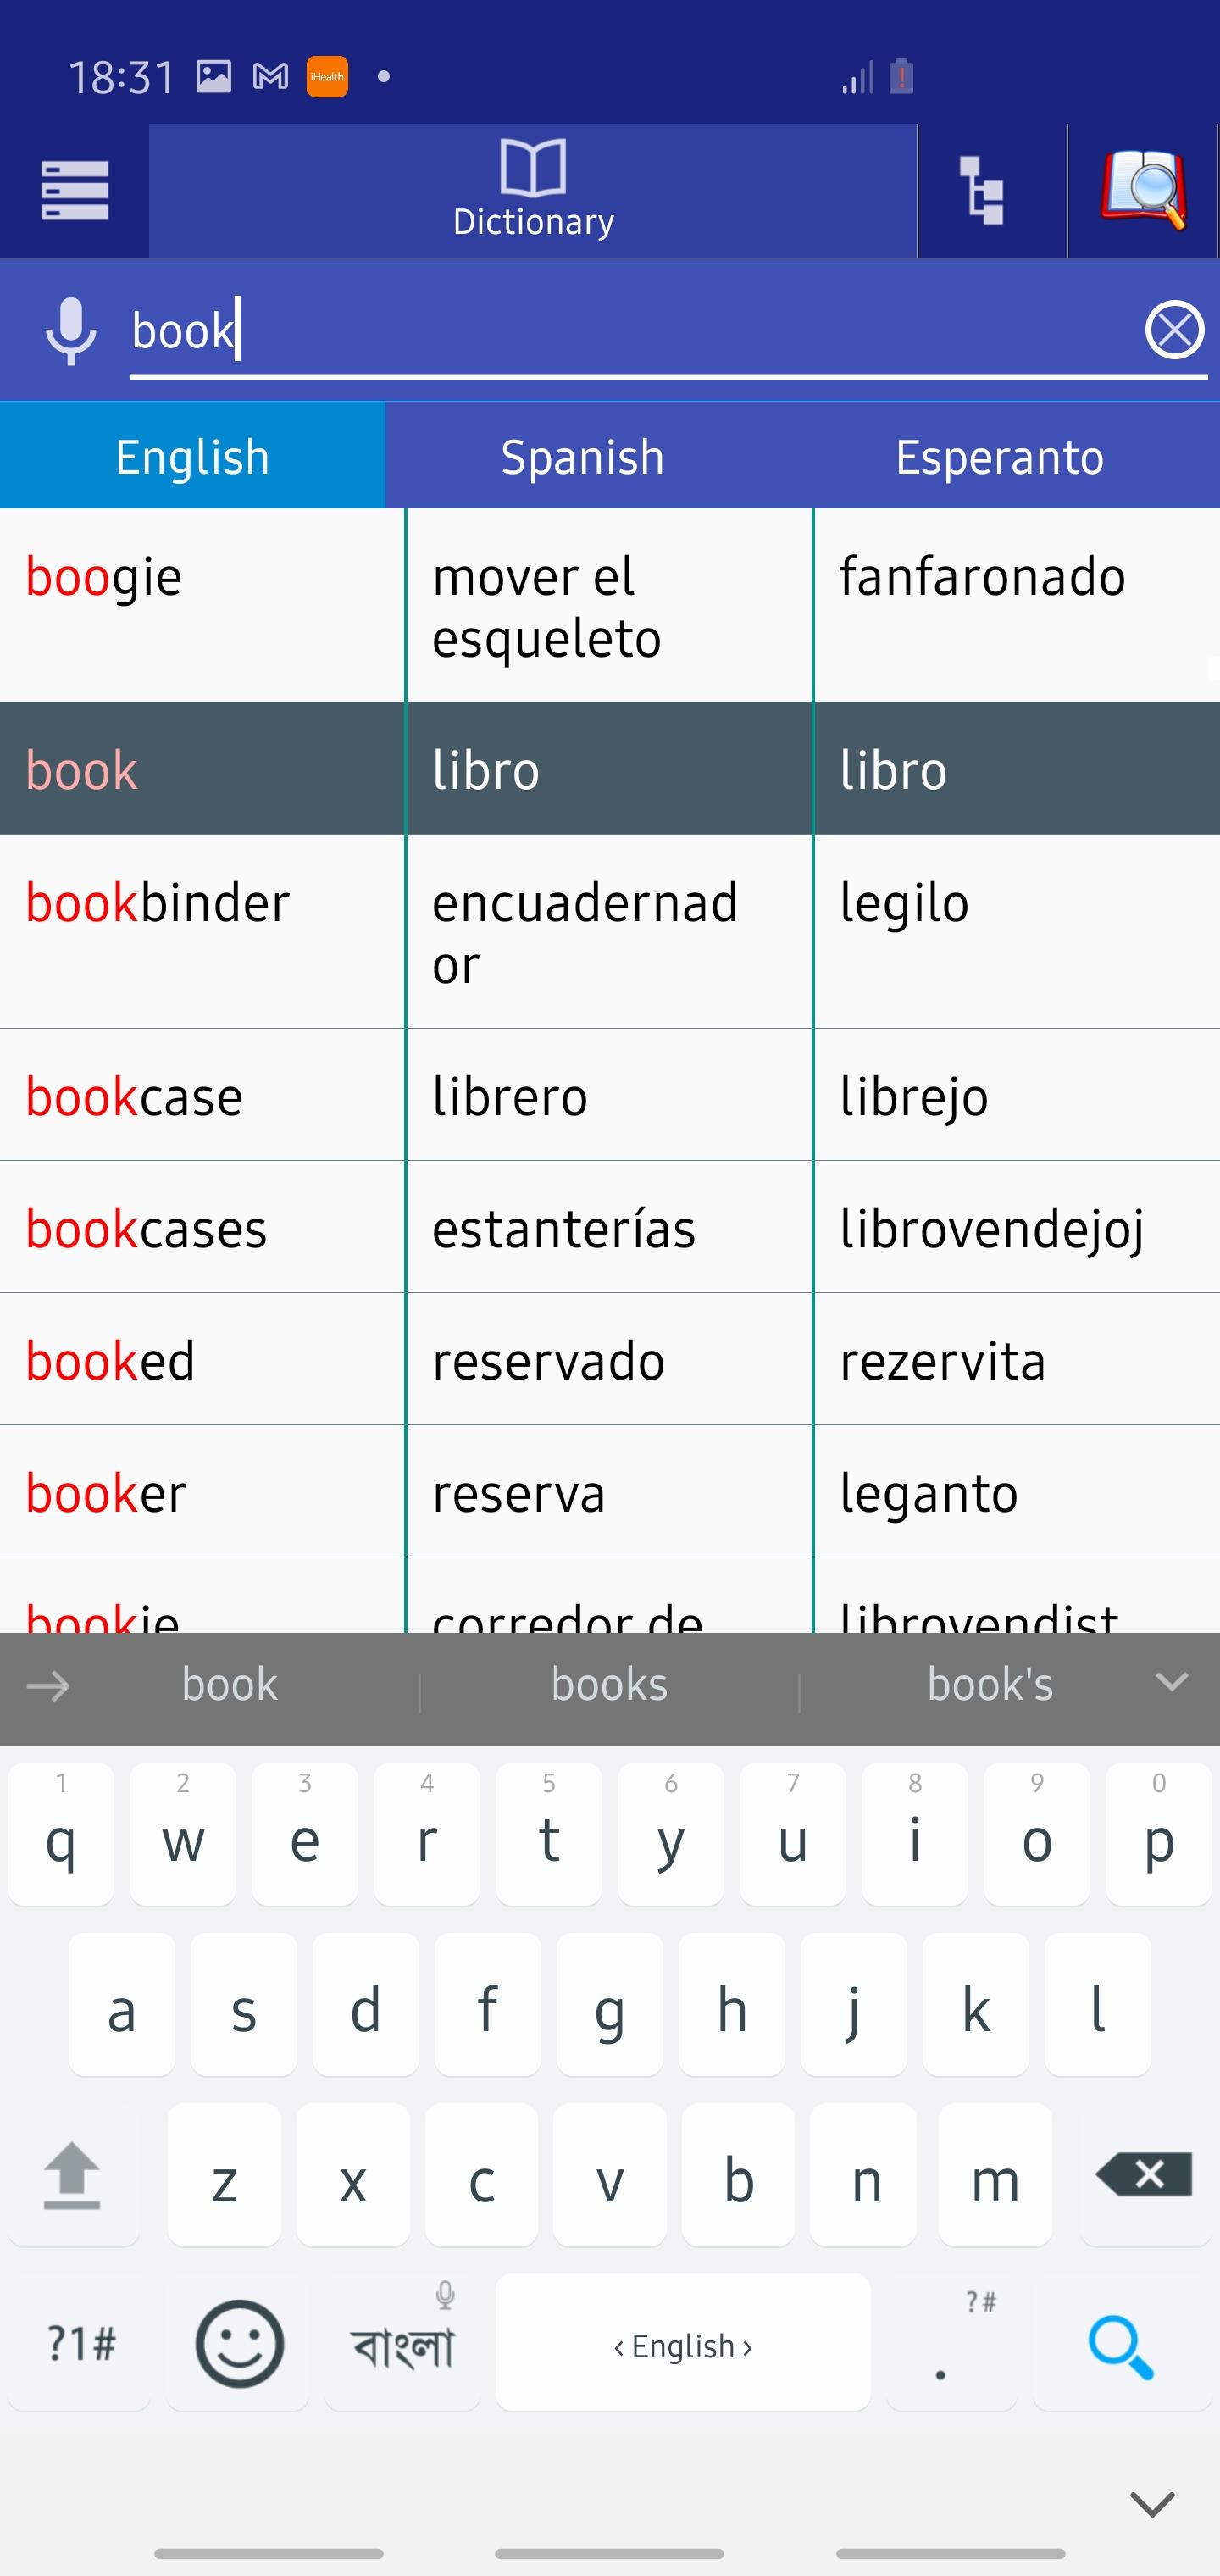Clear the search field with X icon
This screenshot has height=2576, width=1220.
[1174, 330]
